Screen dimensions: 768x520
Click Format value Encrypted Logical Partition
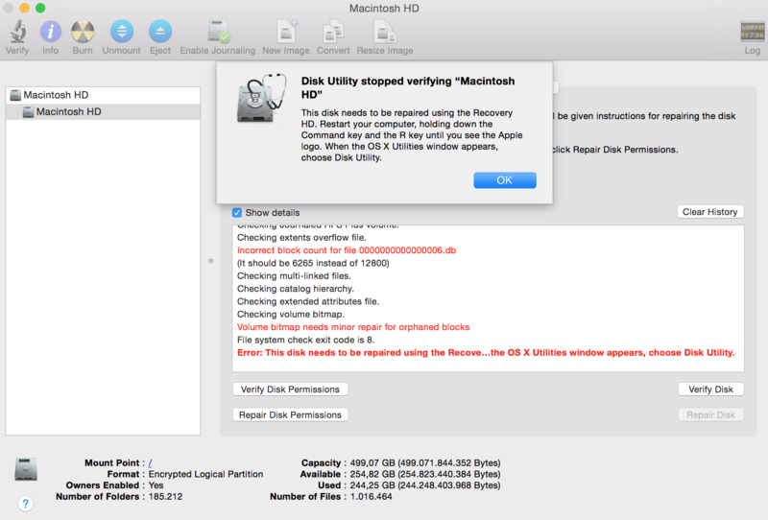(x=205, y=474)
